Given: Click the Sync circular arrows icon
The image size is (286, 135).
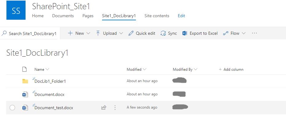Looking at the screenshot, I should [x=163, y=33].
